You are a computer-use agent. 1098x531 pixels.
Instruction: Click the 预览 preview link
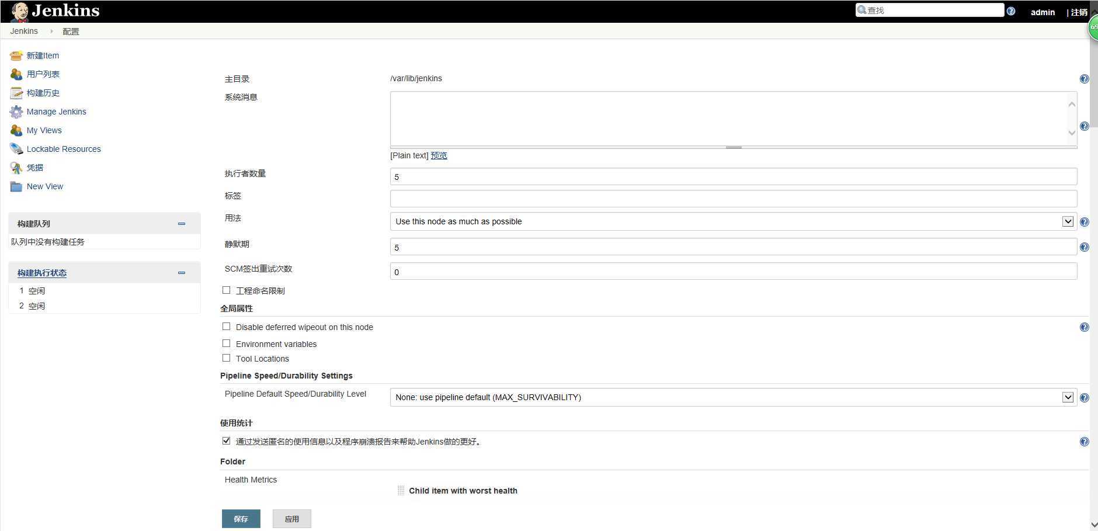coord(439,155)
